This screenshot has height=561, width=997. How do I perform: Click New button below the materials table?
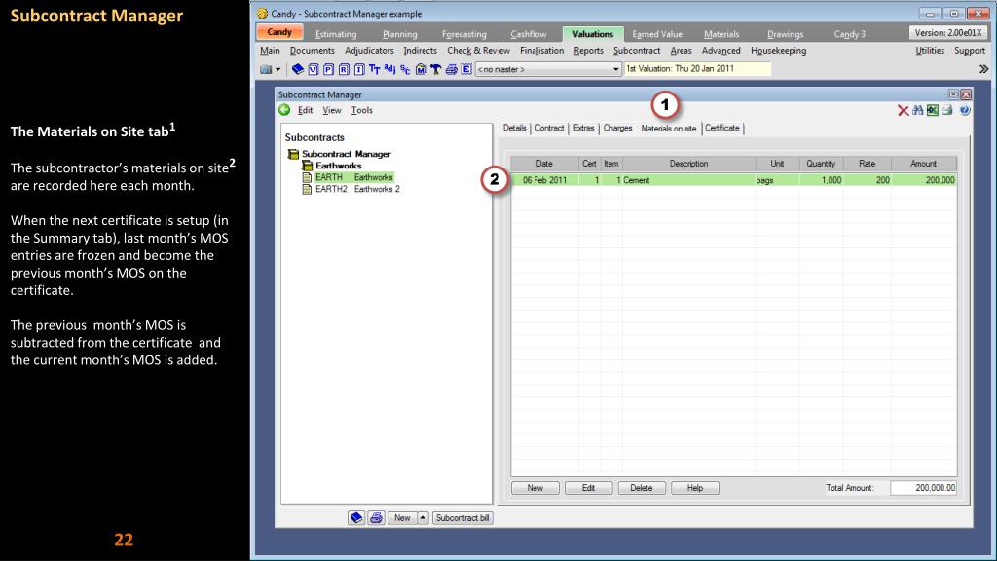(535, 488)
